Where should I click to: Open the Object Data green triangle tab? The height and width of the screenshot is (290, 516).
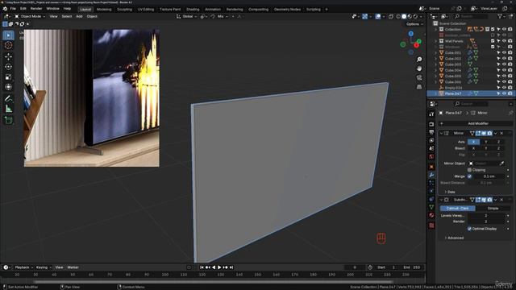(x=431, y=207)
